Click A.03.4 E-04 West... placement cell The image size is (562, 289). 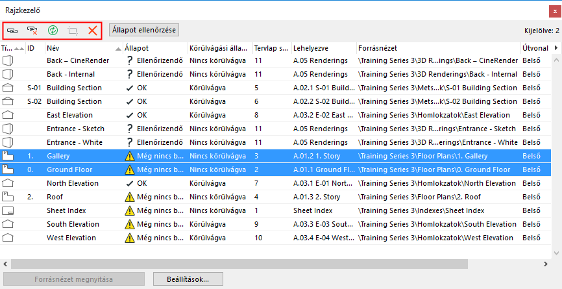[324, 238]
